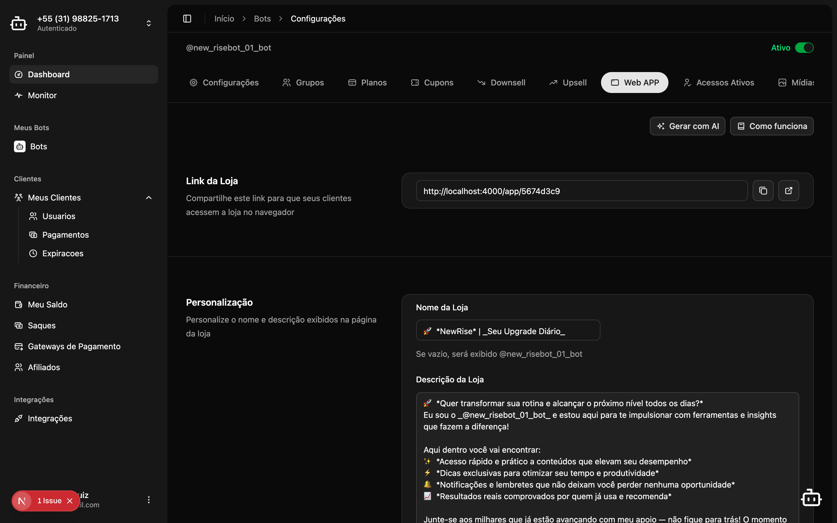Click the Meu Saldo wallet icon

(x=19, y=305)
